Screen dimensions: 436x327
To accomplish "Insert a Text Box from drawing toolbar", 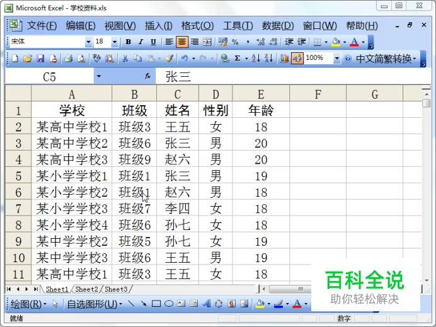I will (x=181, y=304).
